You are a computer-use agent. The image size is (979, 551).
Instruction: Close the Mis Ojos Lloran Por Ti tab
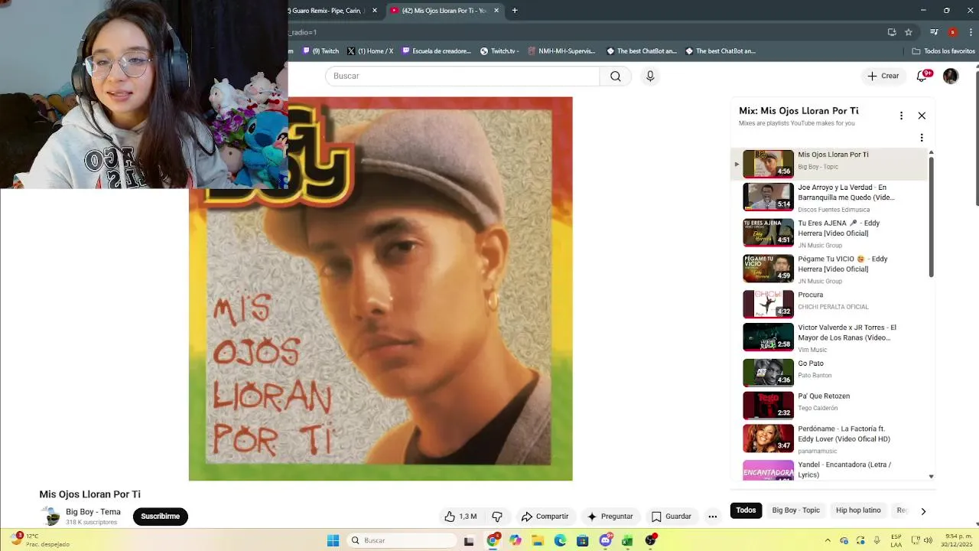click(x=496, y=11)
